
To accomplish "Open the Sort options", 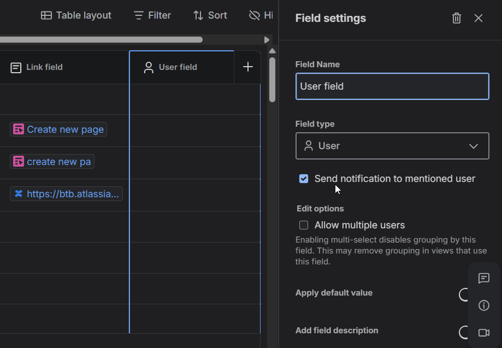I will point(210,15).
